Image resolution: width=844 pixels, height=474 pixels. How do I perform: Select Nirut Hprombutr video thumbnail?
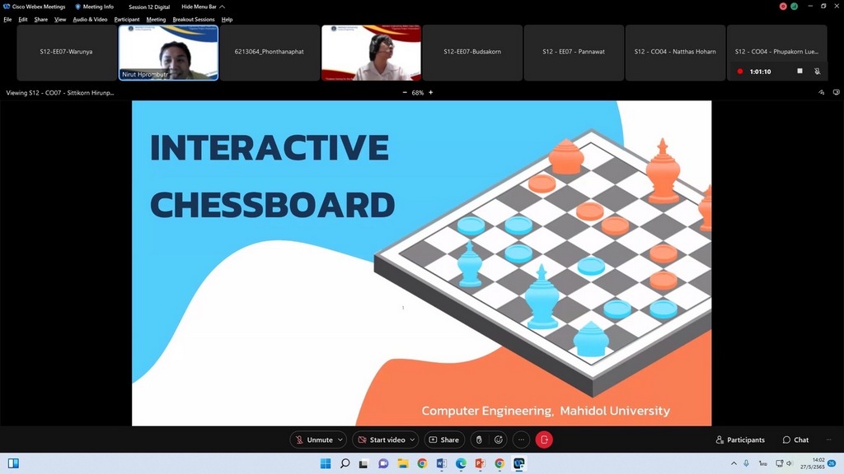pos(169,53)
